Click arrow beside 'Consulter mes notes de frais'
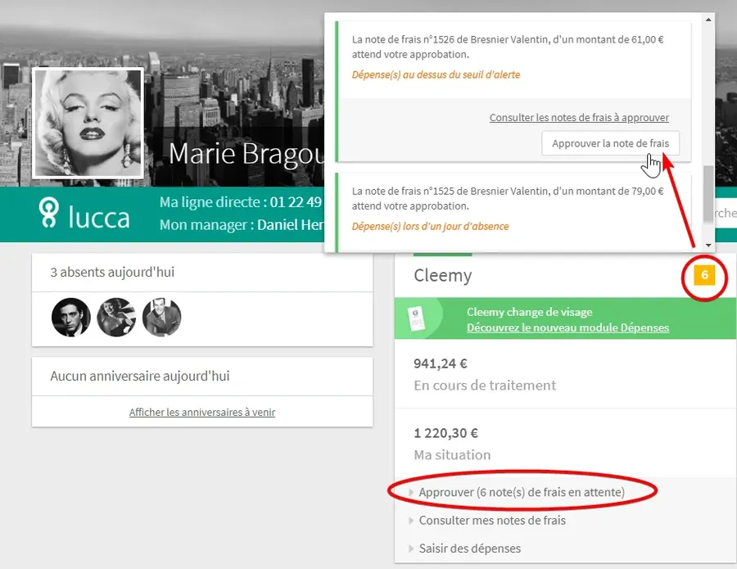The width and height of the screenshot is (737, 569). (x=411, y=521)
